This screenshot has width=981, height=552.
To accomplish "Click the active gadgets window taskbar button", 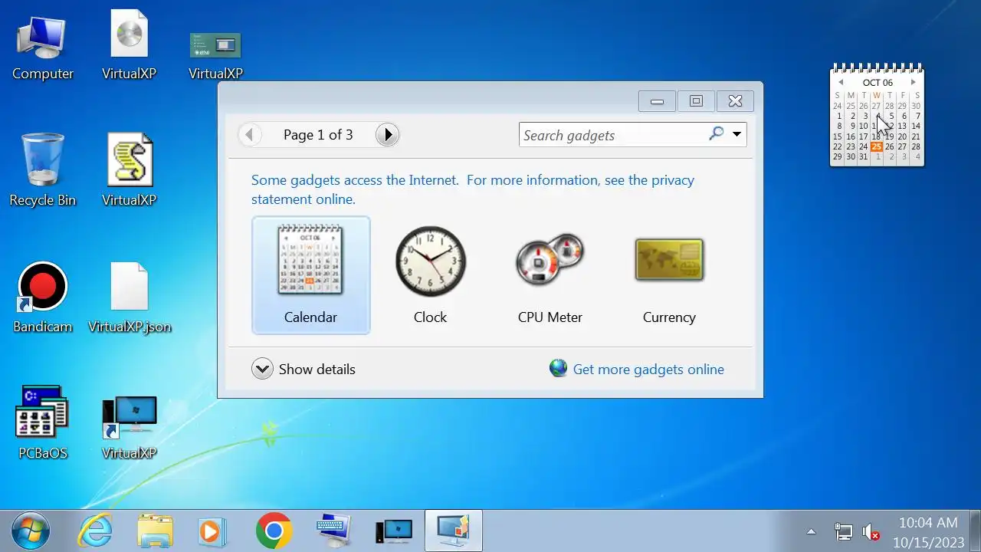I will 454,531.
